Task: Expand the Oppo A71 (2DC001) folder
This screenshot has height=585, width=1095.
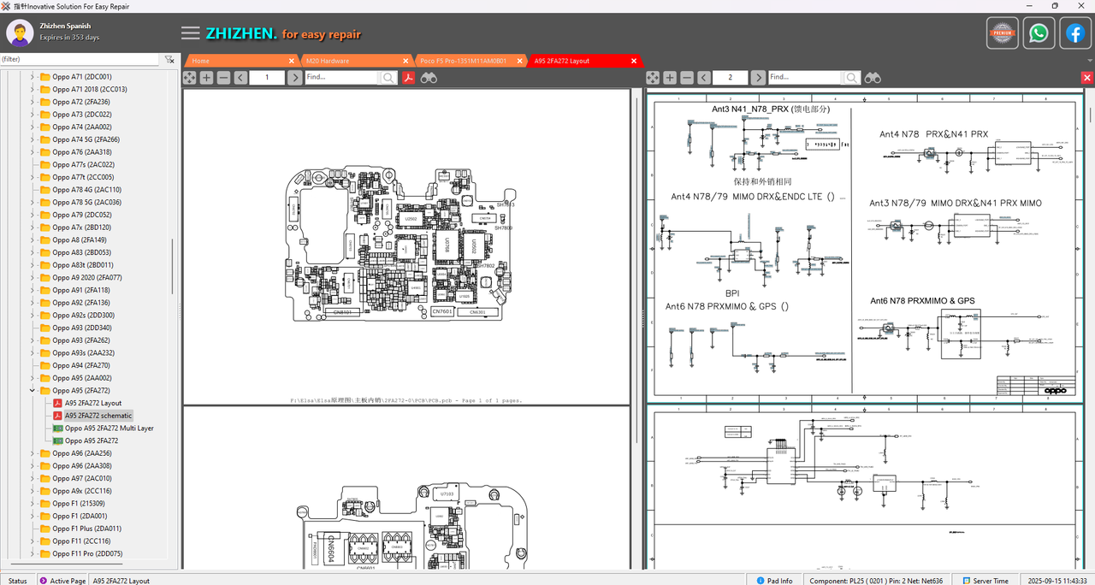Action: (33, 77)
